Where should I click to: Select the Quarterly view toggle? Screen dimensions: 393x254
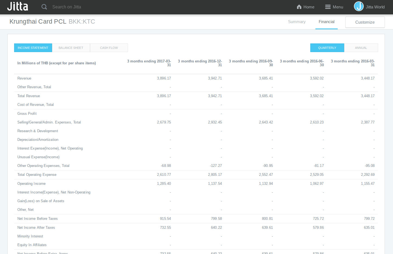[x=327, y=48]
